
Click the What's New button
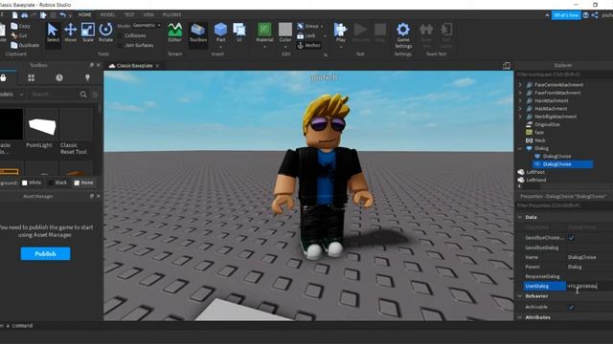click(566, 15)
